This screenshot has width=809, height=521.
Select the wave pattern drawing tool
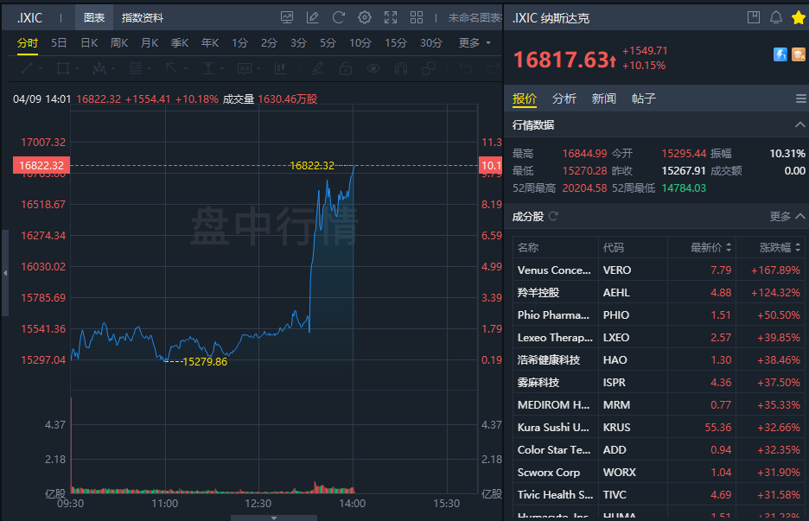point(99,68)
